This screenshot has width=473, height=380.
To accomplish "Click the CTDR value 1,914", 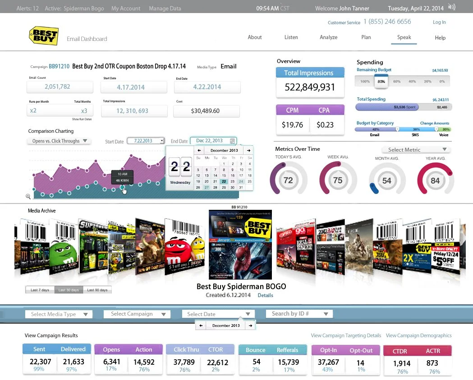I will pos(402,363).
